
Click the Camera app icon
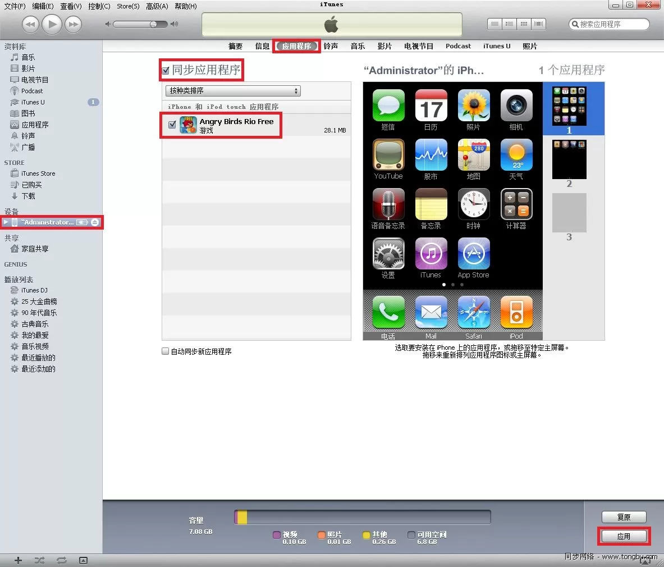pyautogui.click(x=516, y=105)
